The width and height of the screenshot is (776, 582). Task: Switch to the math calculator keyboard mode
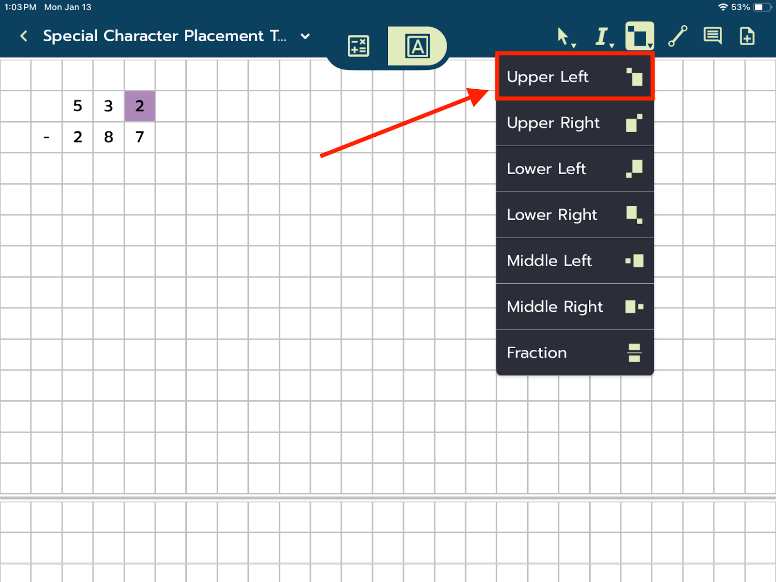pos(358,46)
